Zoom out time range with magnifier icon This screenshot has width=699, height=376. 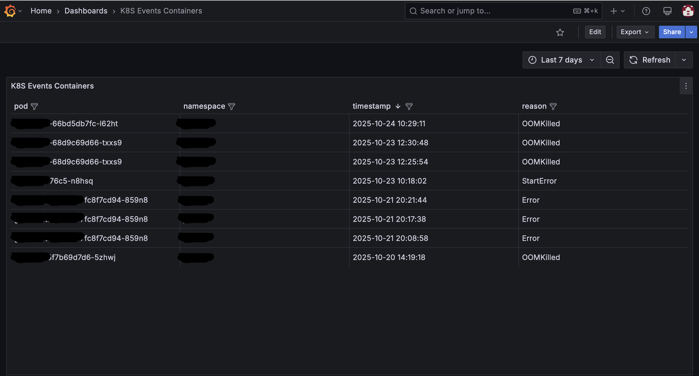[610, 60]
